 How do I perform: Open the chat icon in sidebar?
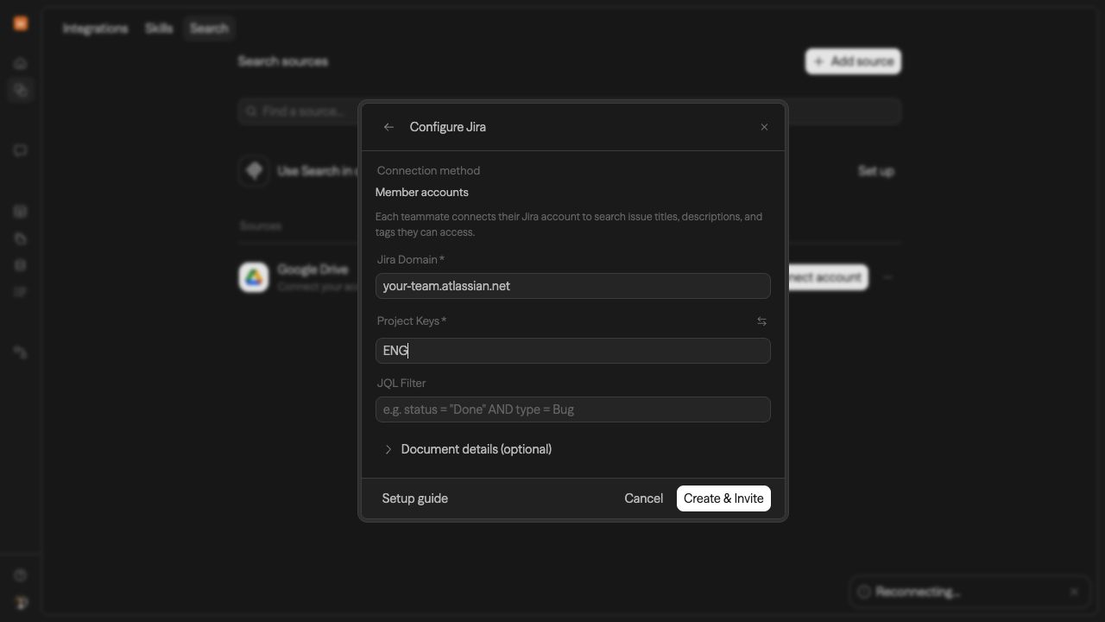(x=21, y=150)
